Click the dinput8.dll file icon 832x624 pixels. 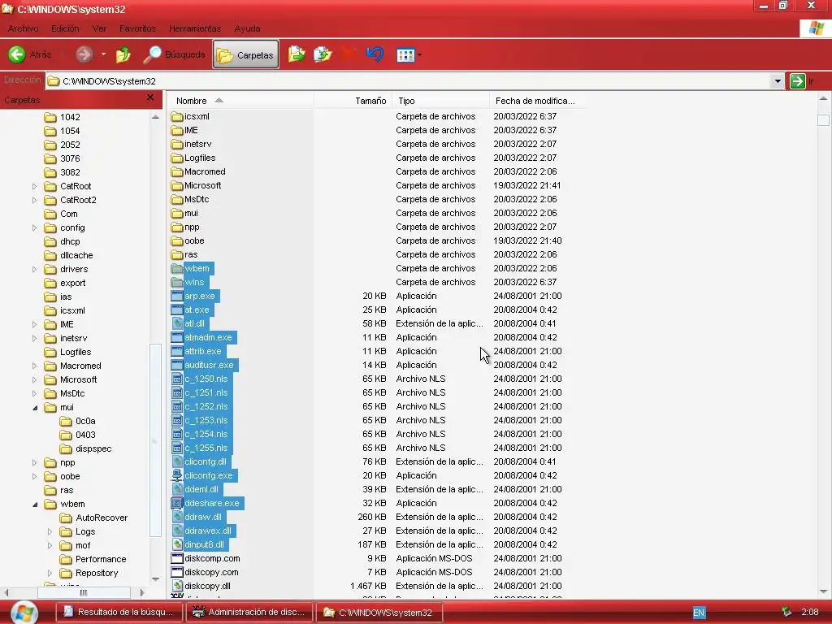coord(177,544)
